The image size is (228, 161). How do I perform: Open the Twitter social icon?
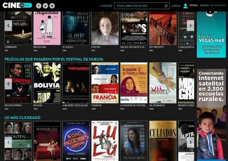point(45,6)
